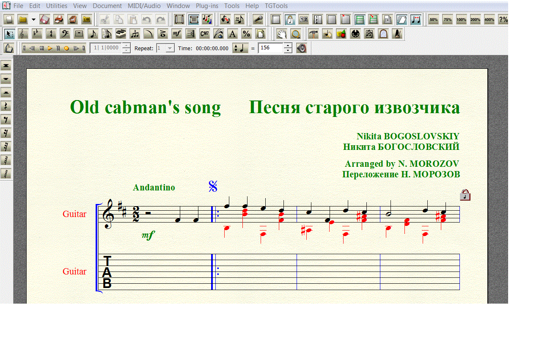Click the measure counter spinner arrows
This screenshot has width=539, height=345.
coord(126,48)
